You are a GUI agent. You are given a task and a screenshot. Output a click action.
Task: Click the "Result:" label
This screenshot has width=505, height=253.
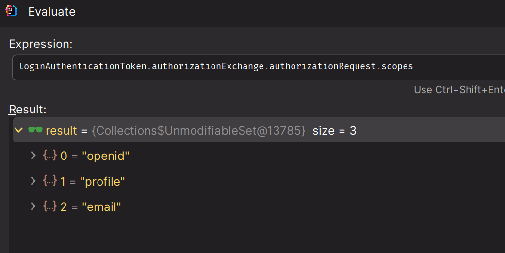[28, 110]
